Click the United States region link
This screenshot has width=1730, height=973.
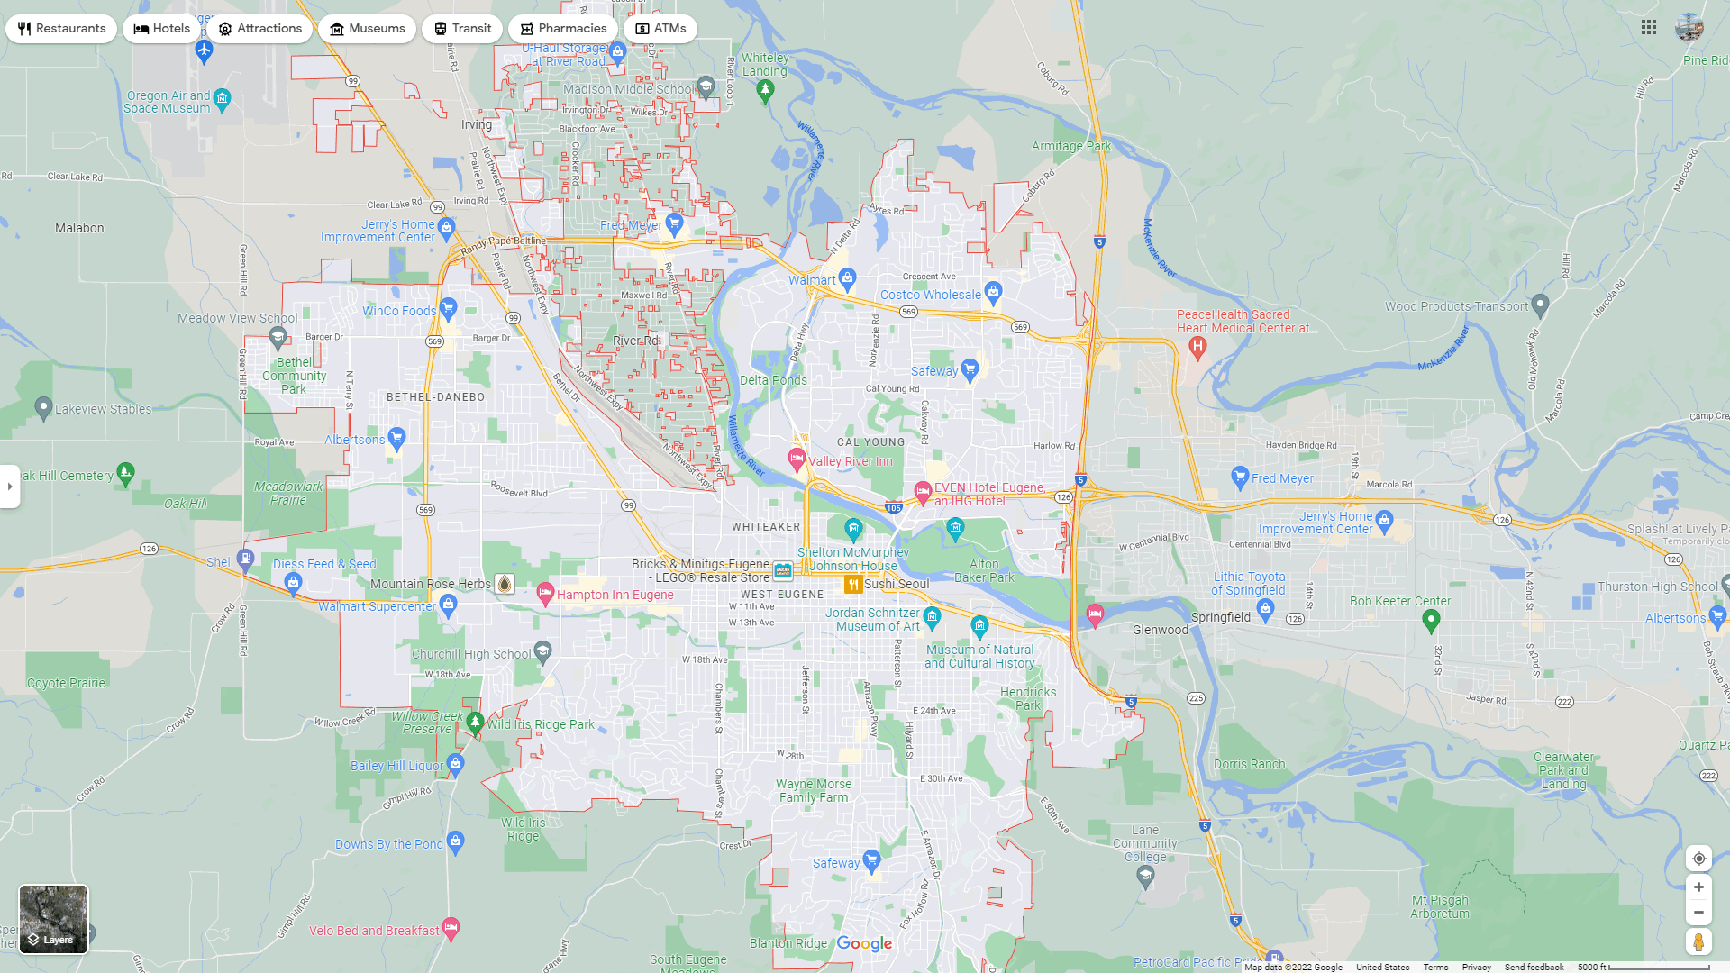pyautogui.click(x=1382, y=968)
